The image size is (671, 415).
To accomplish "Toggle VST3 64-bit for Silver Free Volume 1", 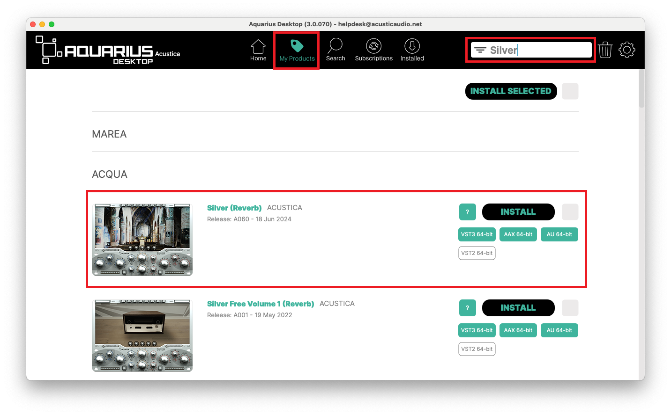I will click(477, 330).
